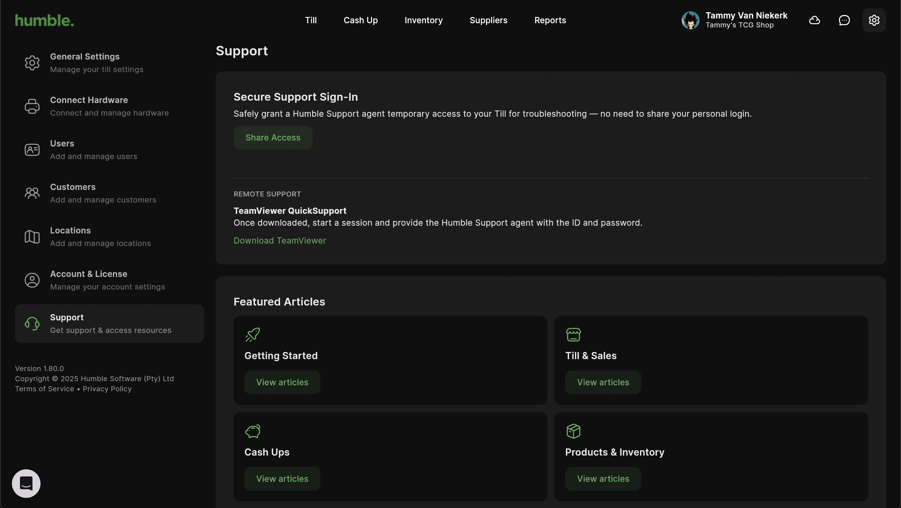
Task: Click the settings gear icon in header
Action: tap(874, 20)
